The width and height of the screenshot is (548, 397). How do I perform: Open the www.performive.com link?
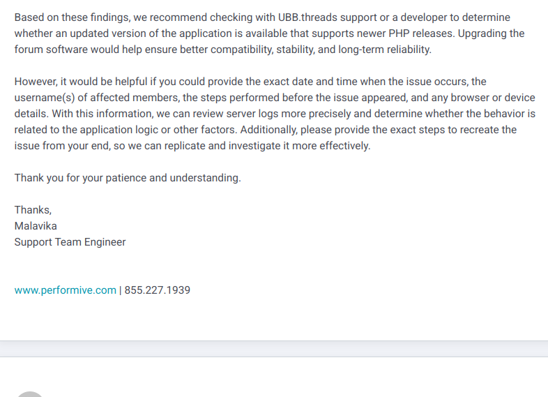point(65,290)
